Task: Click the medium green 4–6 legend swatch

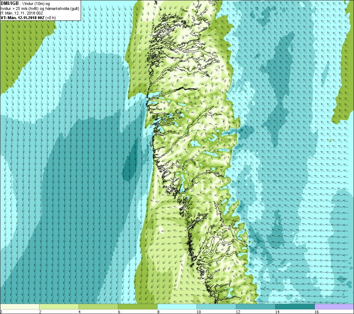Action: [98, 307]
